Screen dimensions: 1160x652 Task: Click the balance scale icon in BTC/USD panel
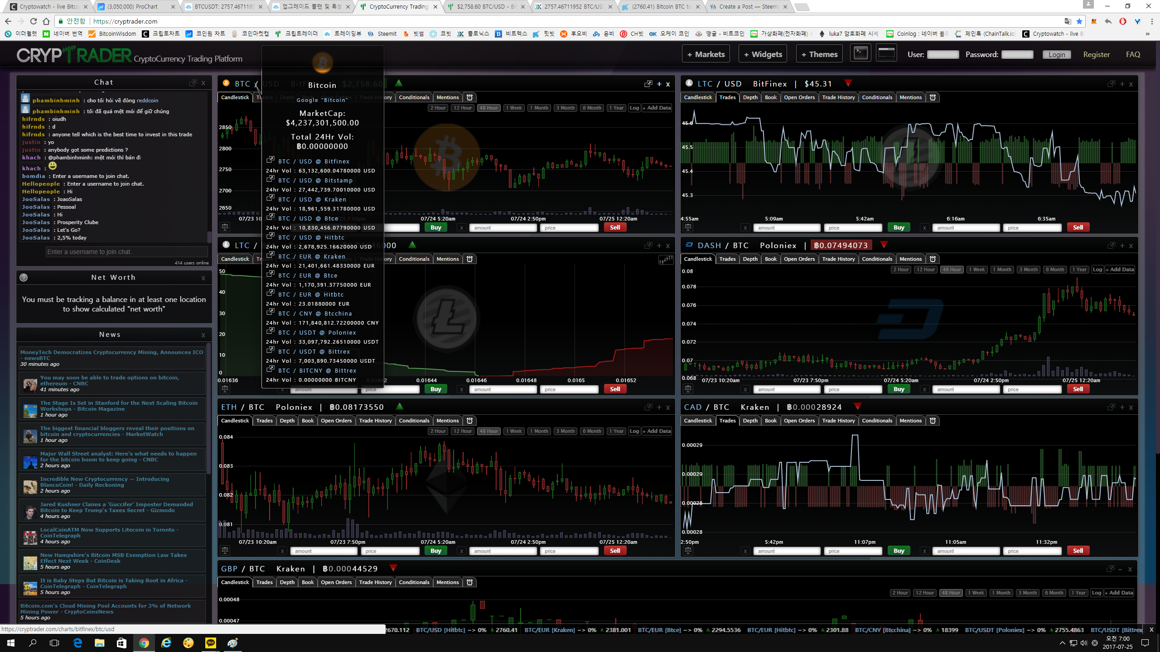pyautogui.click(x=225, y=227)
